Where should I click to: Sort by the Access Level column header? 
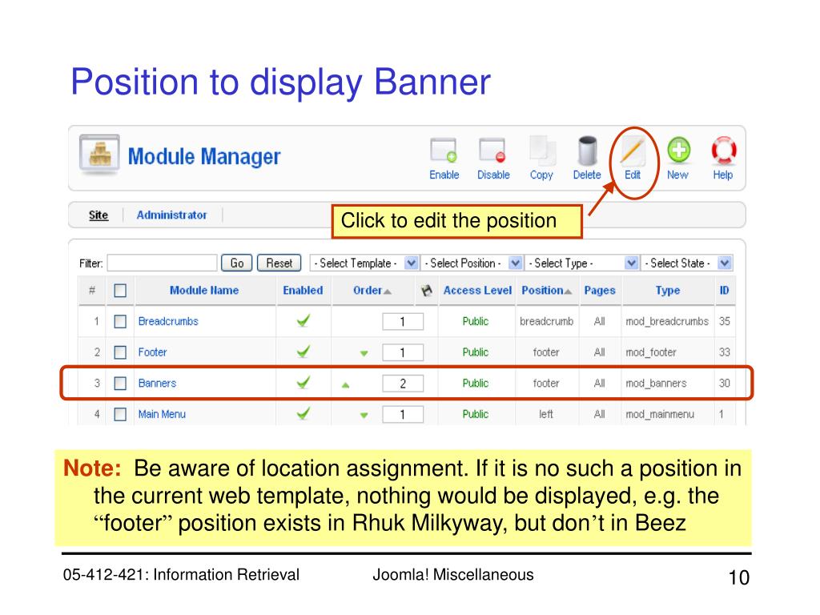point(477,290)
